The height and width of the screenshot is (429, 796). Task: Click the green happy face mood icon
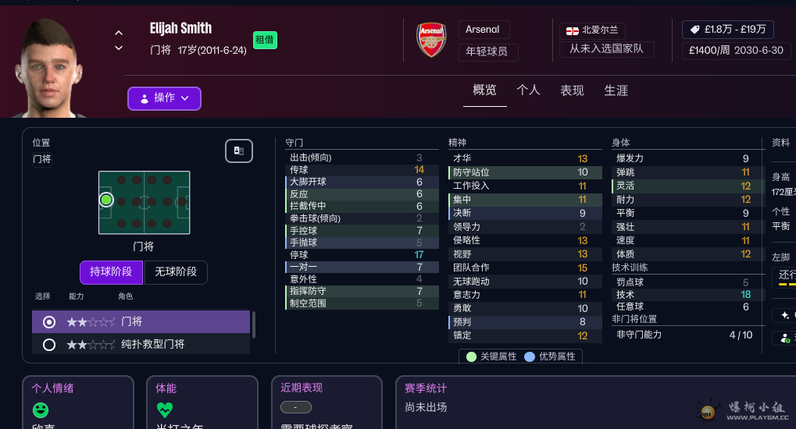point(41,409)
